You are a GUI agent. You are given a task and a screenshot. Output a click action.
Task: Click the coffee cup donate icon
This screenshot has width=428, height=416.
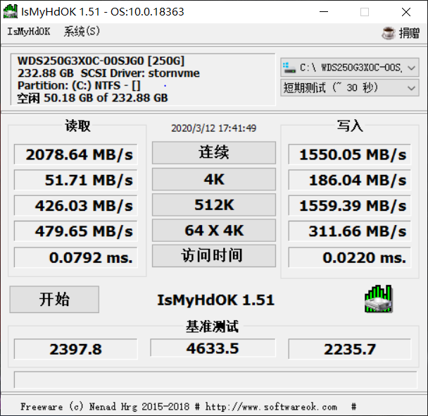[388, 32]
